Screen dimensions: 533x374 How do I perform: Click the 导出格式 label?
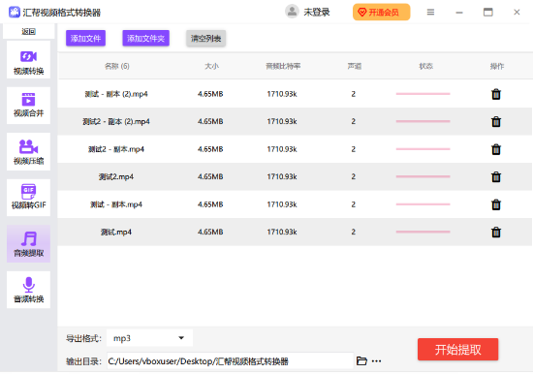83,338
